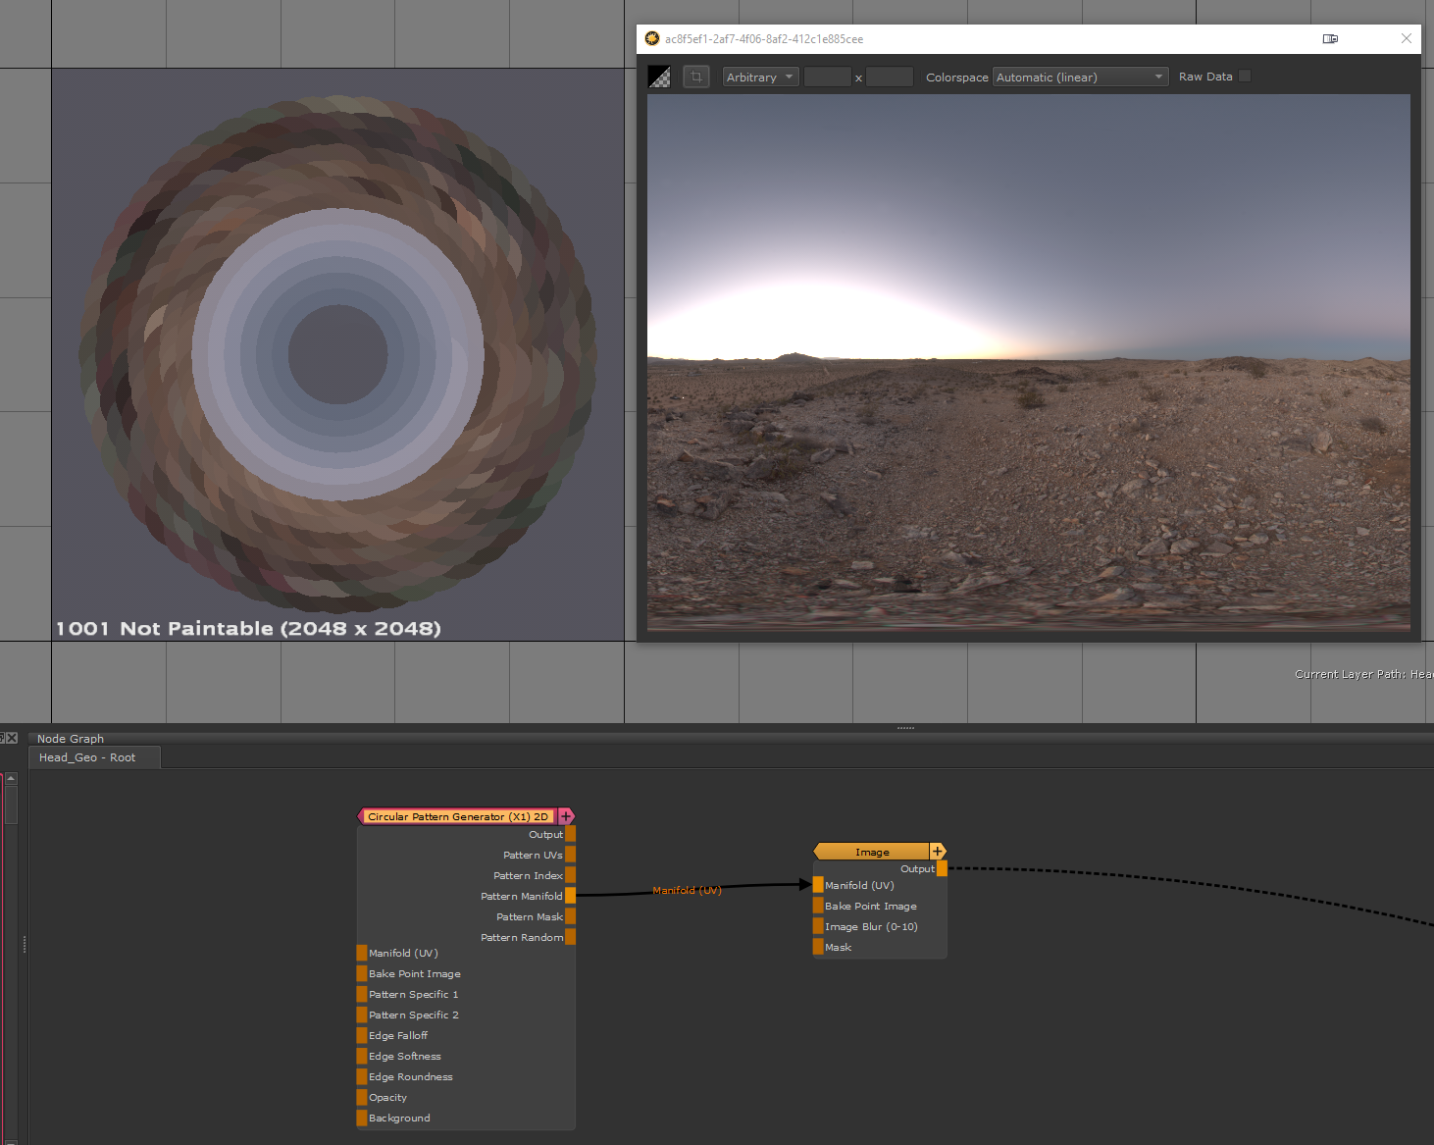Close the Node Graph panel with X button
The height and width of the screenshot is (1145, 1434).
click(12, 738)
